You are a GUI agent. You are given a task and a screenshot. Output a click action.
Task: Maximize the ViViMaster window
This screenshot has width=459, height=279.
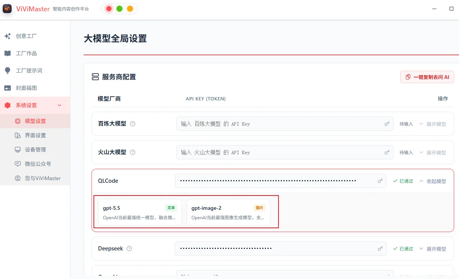[x=451, y=8]
